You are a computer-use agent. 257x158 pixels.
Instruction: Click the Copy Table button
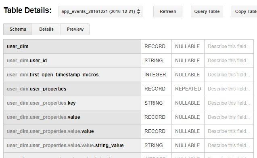pyautogui.click(x=244, y=11)
